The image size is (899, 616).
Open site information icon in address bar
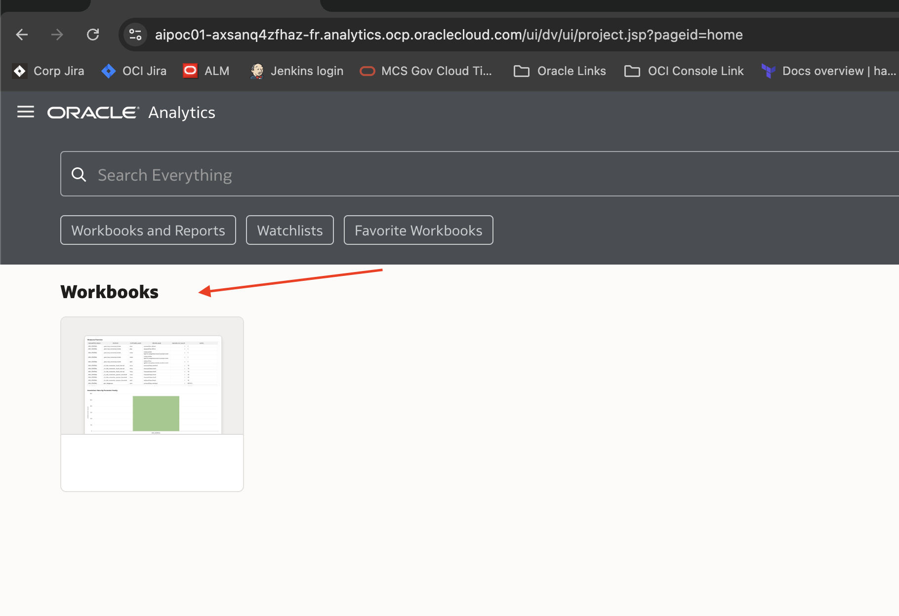[x=135, y=35]
